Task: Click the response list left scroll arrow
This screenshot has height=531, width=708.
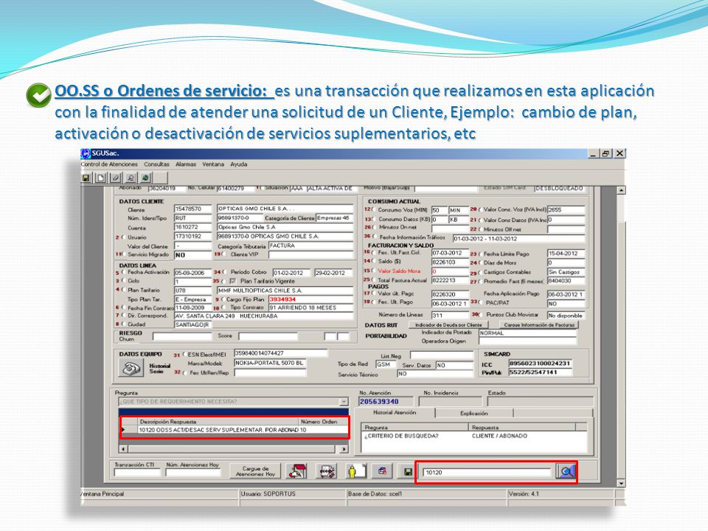Action: coord(123,449)
